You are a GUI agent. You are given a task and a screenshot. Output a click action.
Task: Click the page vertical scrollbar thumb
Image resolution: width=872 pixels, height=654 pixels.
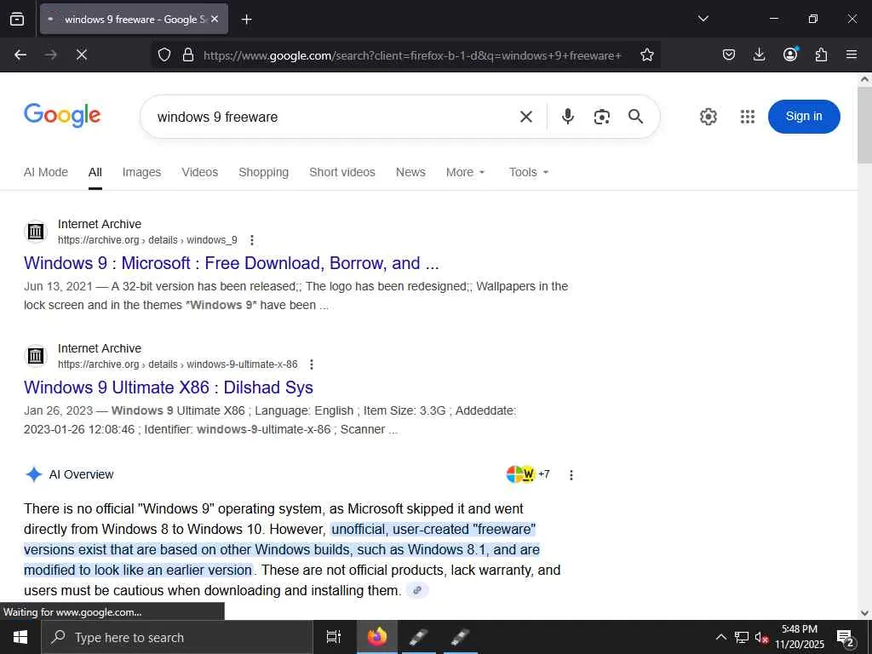pos(864,125)
